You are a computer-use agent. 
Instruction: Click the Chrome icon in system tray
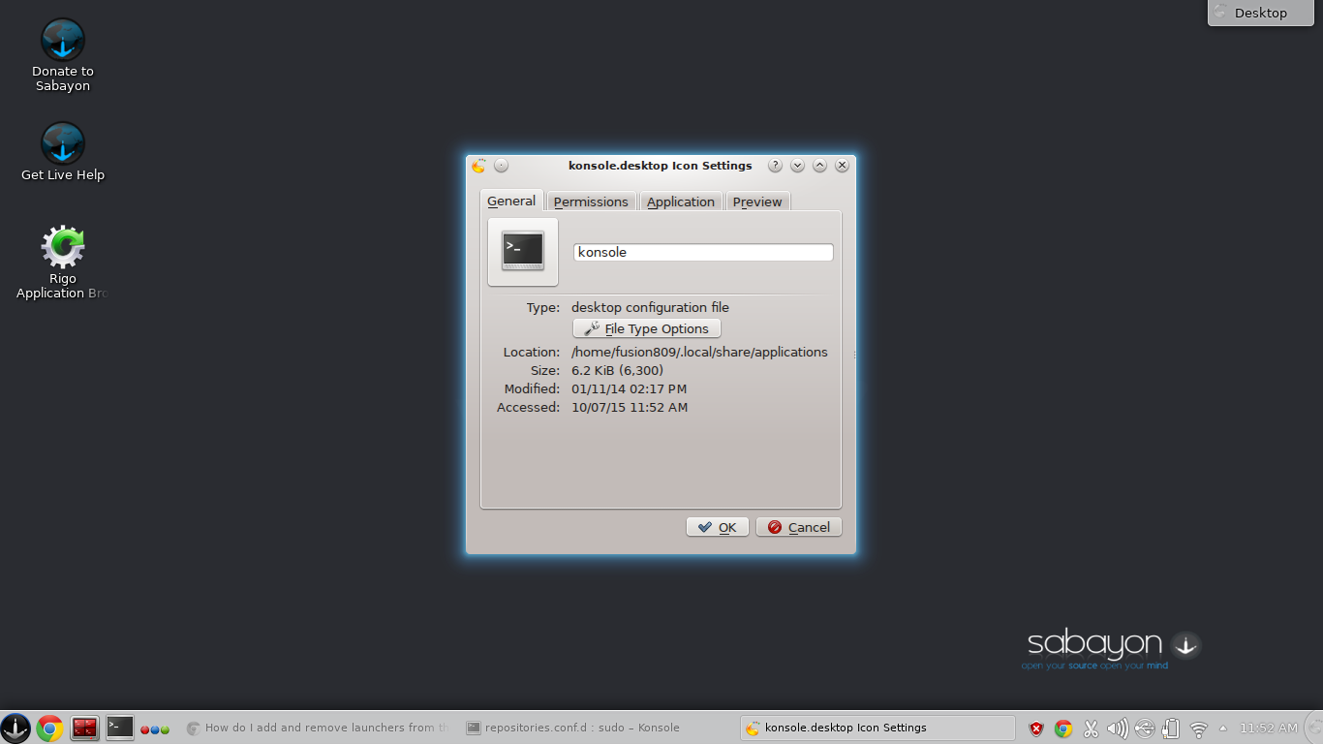coord(1063,728)
